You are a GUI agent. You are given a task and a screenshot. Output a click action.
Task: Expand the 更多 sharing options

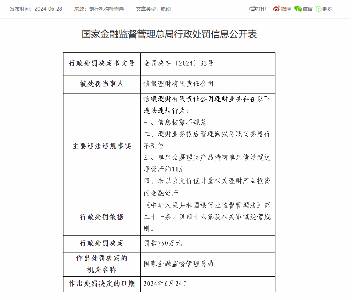327,9
